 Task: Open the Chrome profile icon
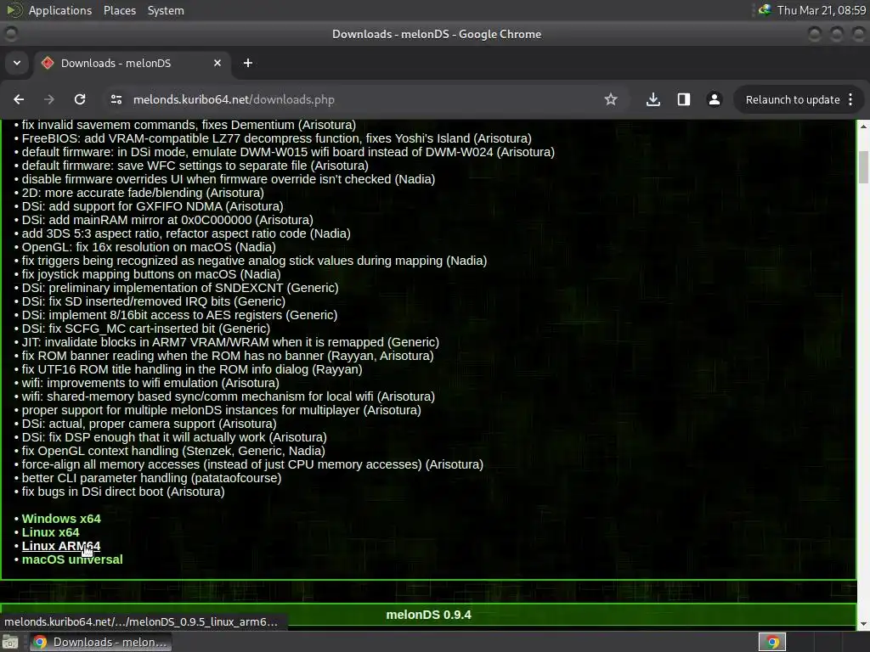point(714,99)
